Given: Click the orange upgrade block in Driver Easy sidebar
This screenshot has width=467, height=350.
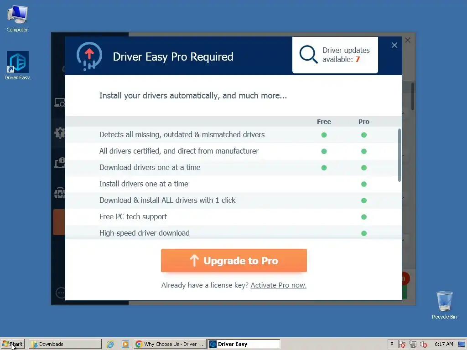Looking at the screenshot, I should click(x=59, y=222).
